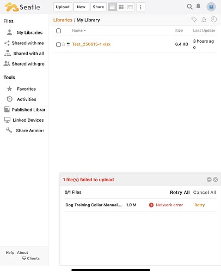Open Test_250615-1.xlsx file link
Image resolution: width=221 pixels, height=273 pixels.
91,44
